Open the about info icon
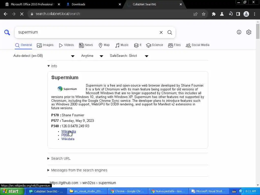The image size is (260, 195). click(239, 32)
